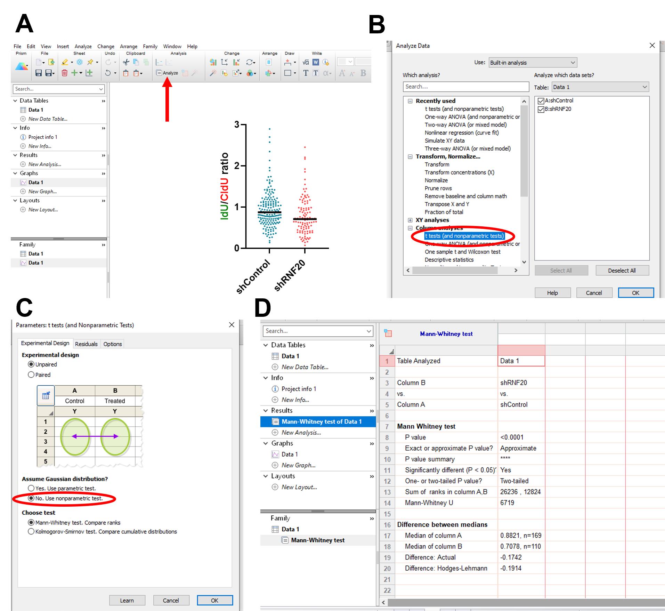This screenshot has width=665, height=611.
Task: Click the Save file floppy icon
Action: pos(39,73)
